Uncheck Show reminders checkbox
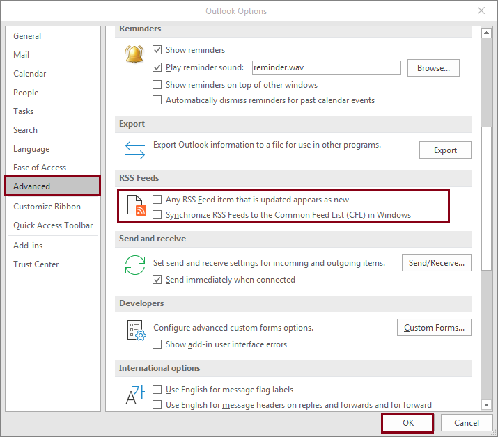Image resolution: width=498 pixels, height=437 pixels. point(157,50)
